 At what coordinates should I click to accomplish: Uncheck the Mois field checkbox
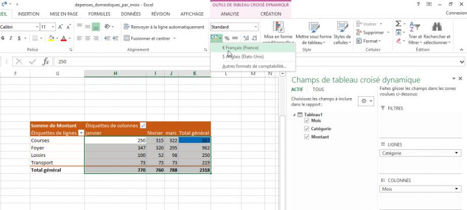(x=306, y=121)
